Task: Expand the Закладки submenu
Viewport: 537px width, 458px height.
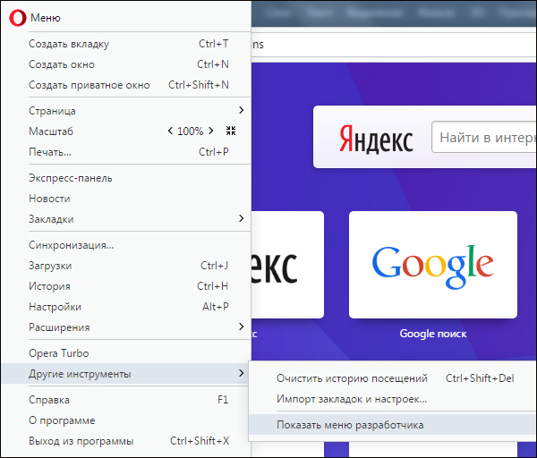Action: (x=241, y=218)
